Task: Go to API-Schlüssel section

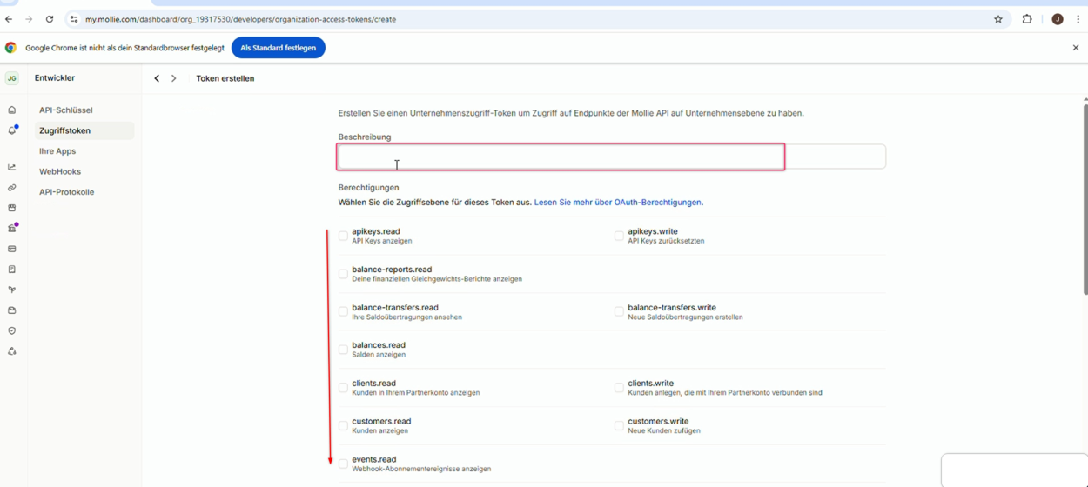Action: 65,110
